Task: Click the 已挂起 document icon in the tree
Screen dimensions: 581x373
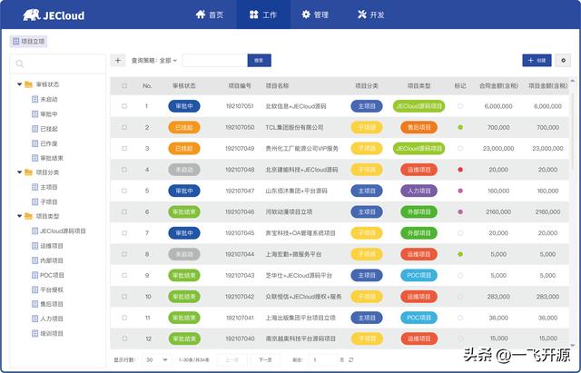Action: coord(34,129)
